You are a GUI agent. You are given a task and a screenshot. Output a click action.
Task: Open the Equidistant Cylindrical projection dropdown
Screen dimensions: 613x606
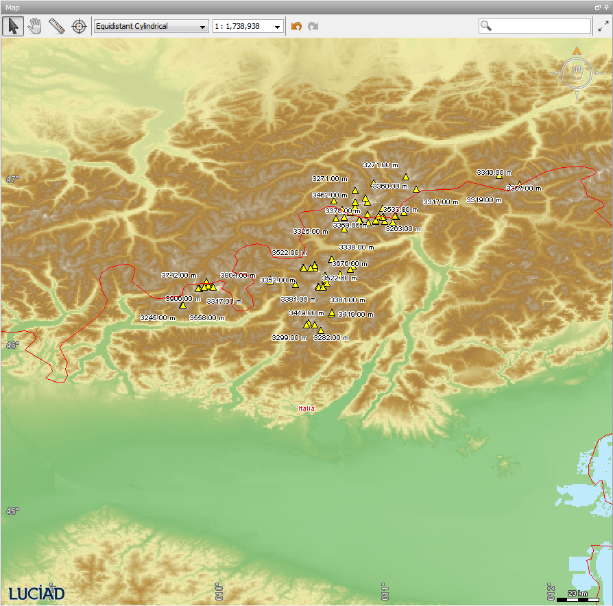pyautogui.click(x=151, y=27)
